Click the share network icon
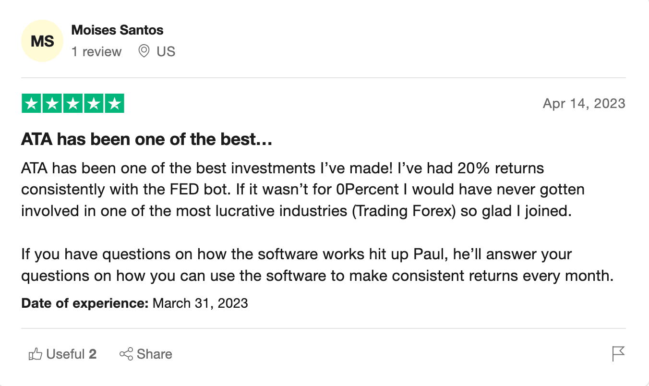 click(126, 354)
